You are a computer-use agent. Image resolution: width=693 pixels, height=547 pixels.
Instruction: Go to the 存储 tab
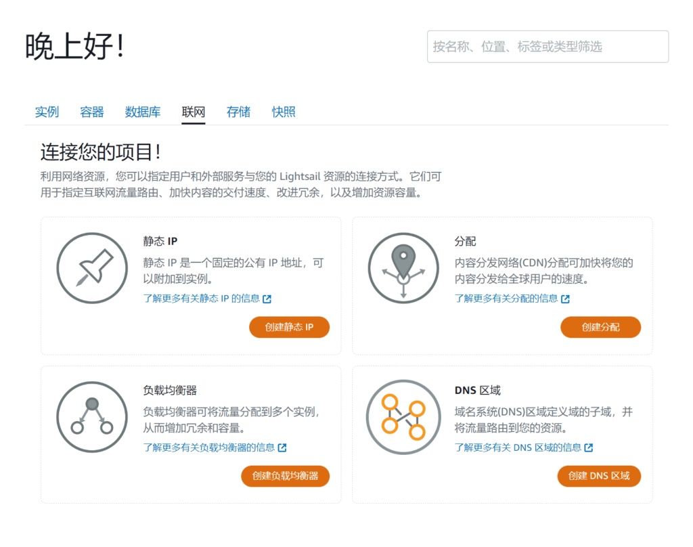pyautogui.click(x=238, y=112)
